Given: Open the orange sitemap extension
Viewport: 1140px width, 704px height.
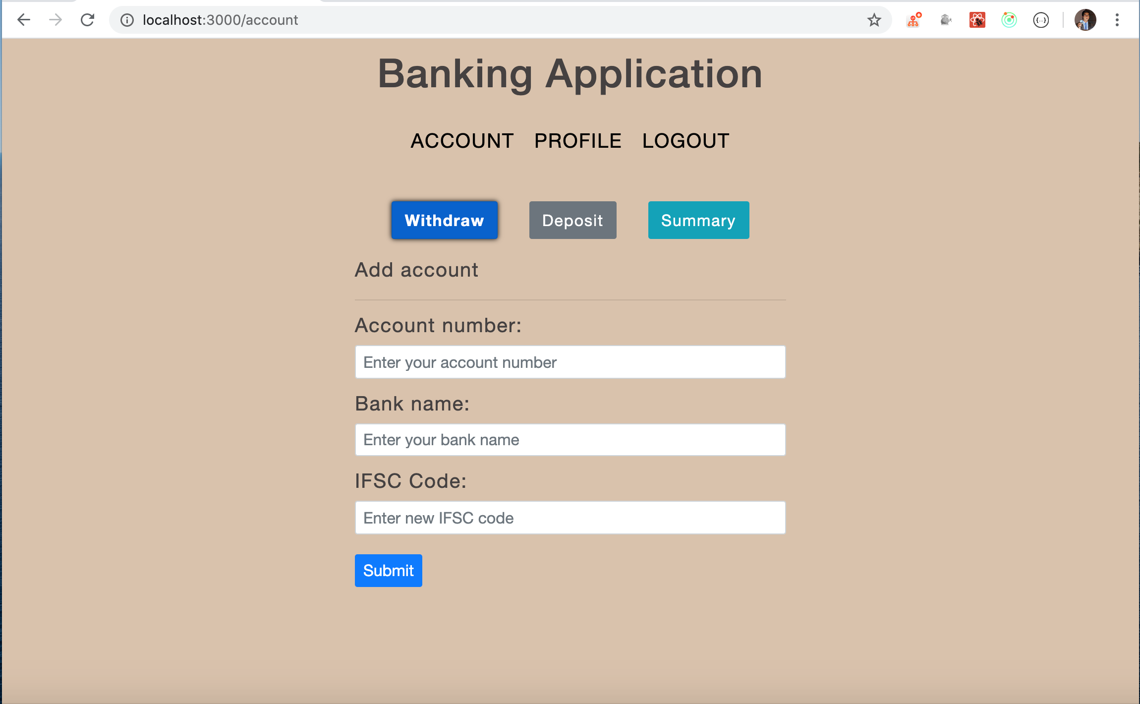Looking at the screenshot, I should click(913, 20).
